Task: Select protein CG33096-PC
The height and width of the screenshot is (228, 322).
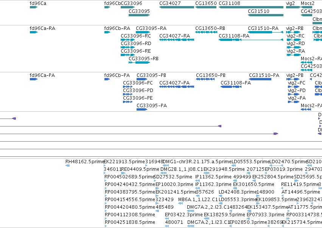Action: [x=128, y=87]
